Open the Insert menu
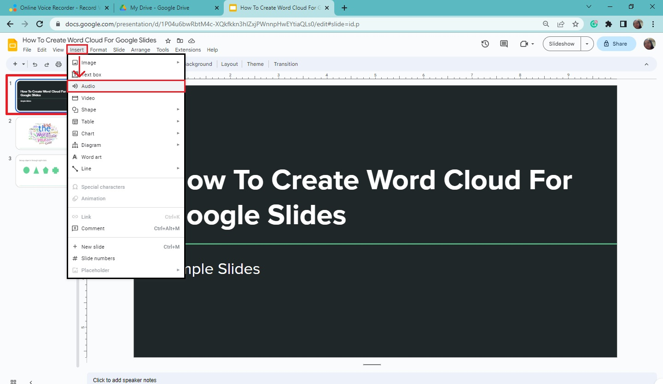This screenshot has height=384, width=663. click(77, 50)
